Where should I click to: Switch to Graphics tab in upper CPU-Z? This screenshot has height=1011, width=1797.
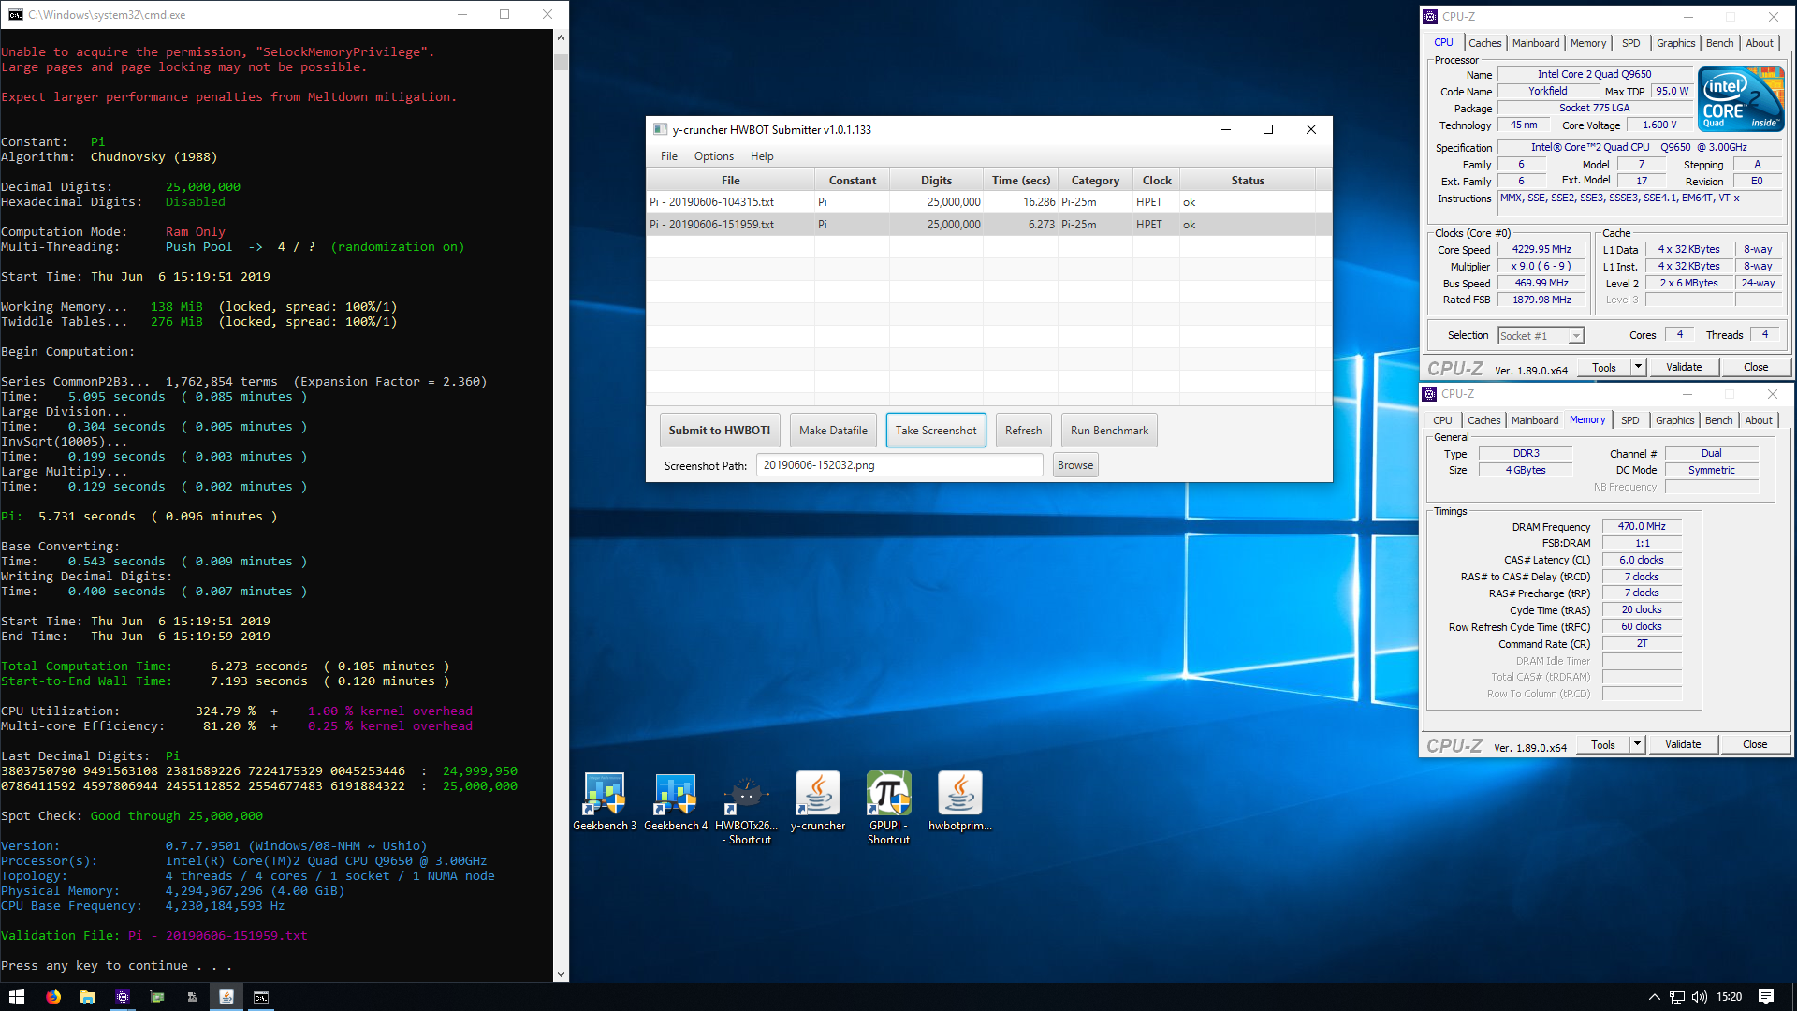pos(1675,43)
